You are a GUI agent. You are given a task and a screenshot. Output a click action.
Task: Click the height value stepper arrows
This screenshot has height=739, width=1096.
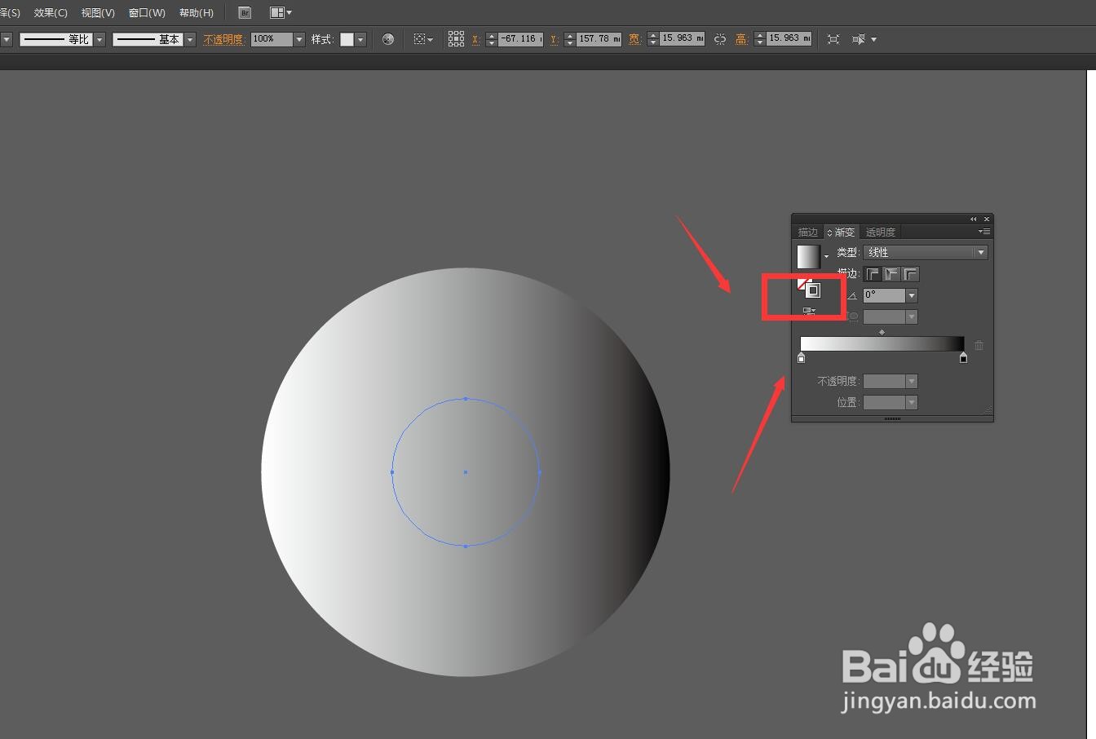(759, 39)
